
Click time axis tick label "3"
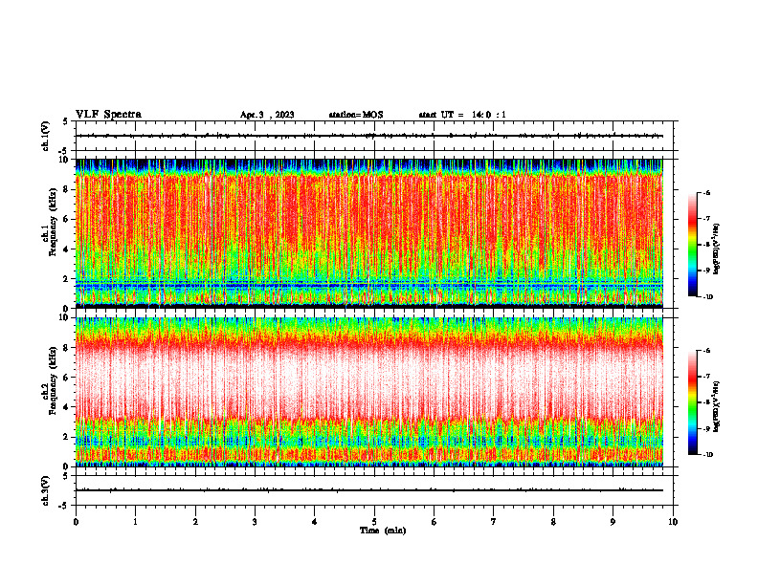coord(255,522)
